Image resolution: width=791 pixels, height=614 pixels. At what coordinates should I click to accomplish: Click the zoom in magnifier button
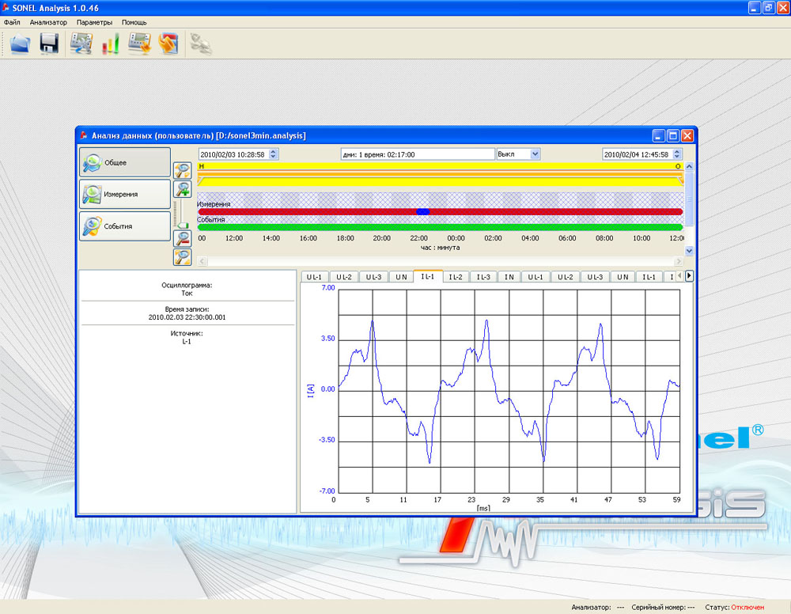pos(184,189)
